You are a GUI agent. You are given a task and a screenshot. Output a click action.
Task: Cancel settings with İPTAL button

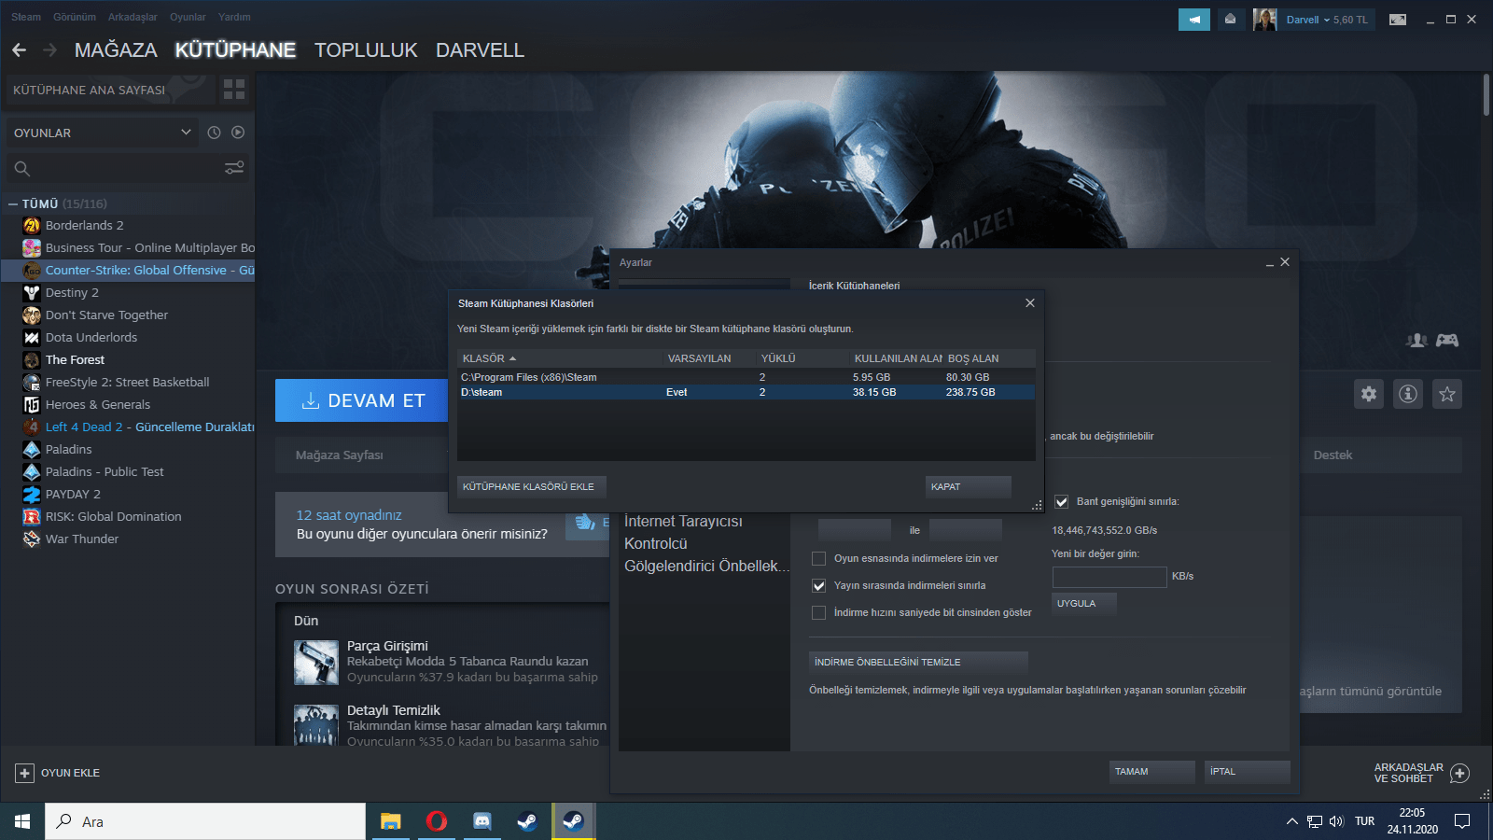click(1248, 772)
